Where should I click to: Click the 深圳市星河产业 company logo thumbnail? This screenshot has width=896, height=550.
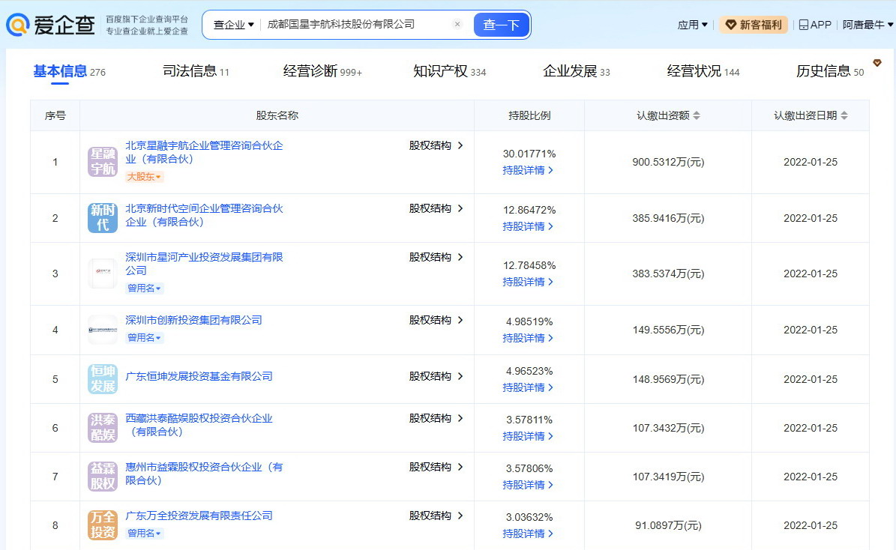[103, 273]
